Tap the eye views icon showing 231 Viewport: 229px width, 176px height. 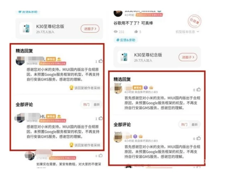coord(116,32)
